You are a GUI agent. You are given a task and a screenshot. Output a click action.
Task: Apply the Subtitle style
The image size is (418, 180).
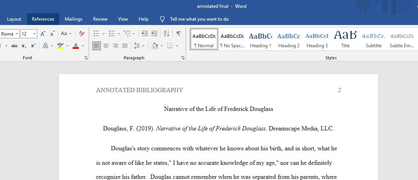coord(374,39)
